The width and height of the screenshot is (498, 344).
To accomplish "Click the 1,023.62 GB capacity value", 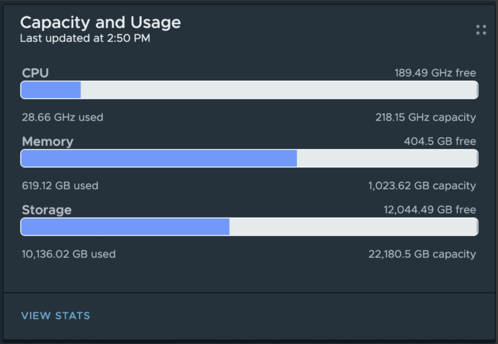I will [x=422, y=185].
